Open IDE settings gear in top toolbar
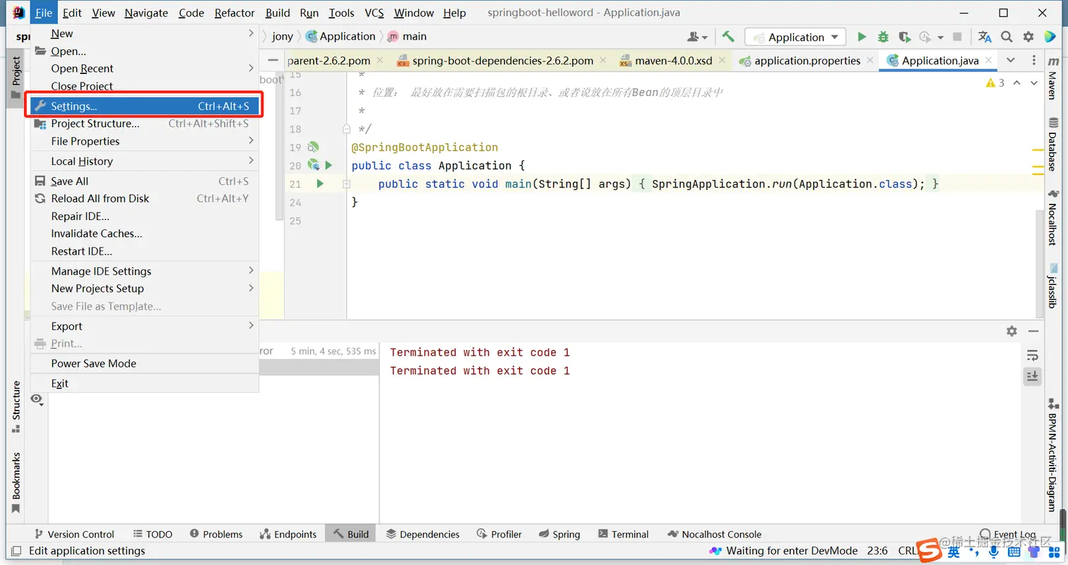1068x565 pixels. (1028, 37)
